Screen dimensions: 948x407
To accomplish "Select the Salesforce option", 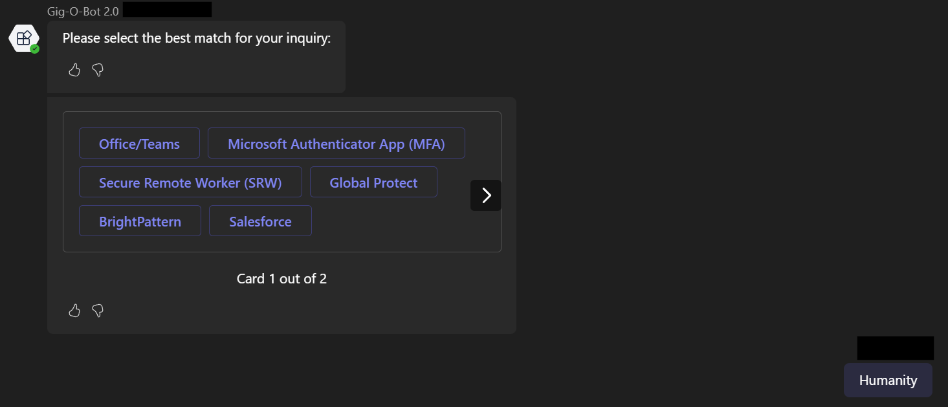I will pos(260,221).
